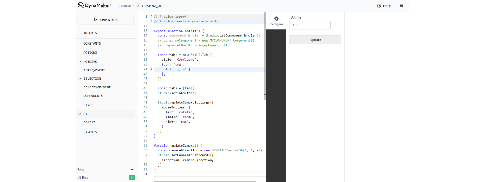485x182 pixels.
Task: Collapse the UI section chevron
Action: [x=80, y=114]
